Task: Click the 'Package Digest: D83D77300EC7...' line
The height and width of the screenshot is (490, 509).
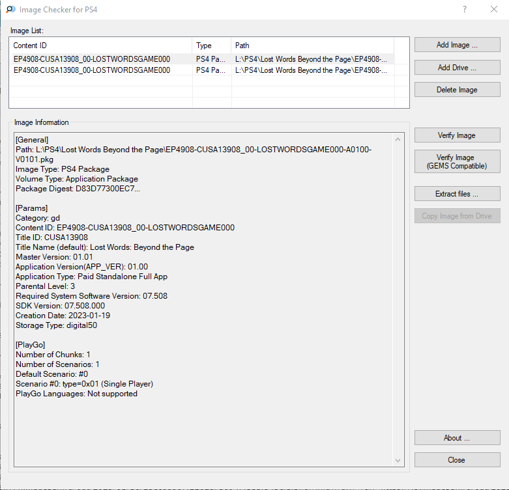Action: (x=78, y=189)
